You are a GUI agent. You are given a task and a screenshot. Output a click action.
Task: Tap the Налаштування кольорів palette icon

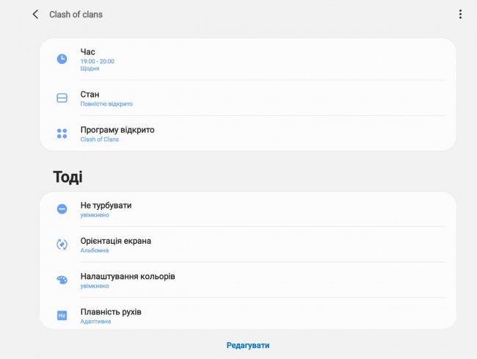pyautogui.click(x=62, y=280)
